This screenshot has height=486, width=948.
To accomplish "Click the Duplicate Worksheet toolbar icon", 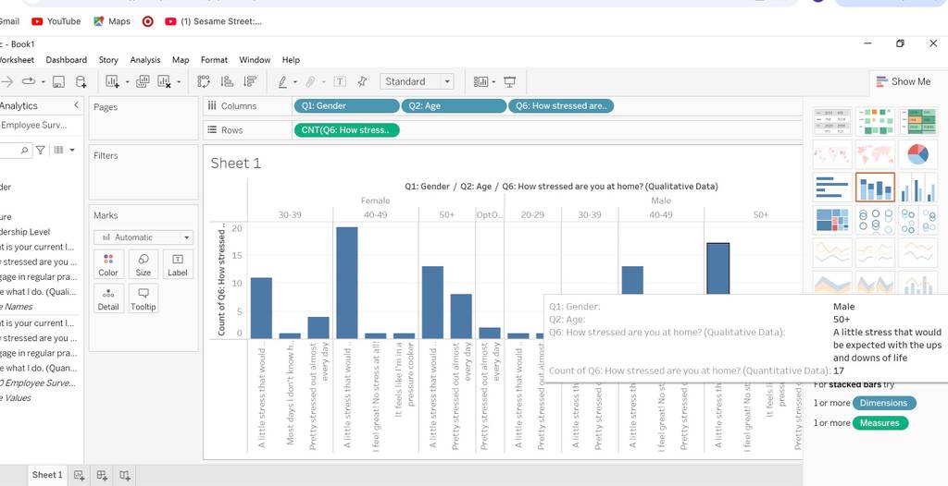I will point(143,81).
